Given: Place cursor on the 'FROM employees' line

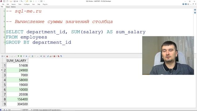Looking at the screenshot, I should (26, 37).
